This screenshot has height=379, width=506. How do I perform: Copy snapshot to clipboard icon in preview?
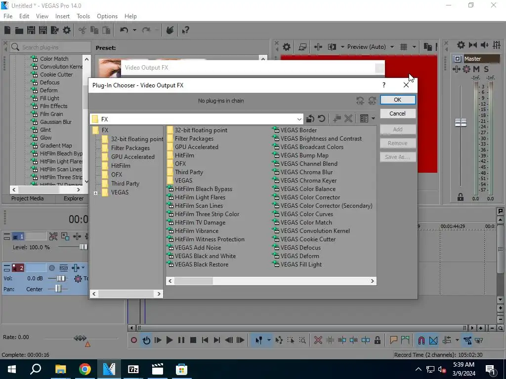pyautogui.click(x=427, y=47)
